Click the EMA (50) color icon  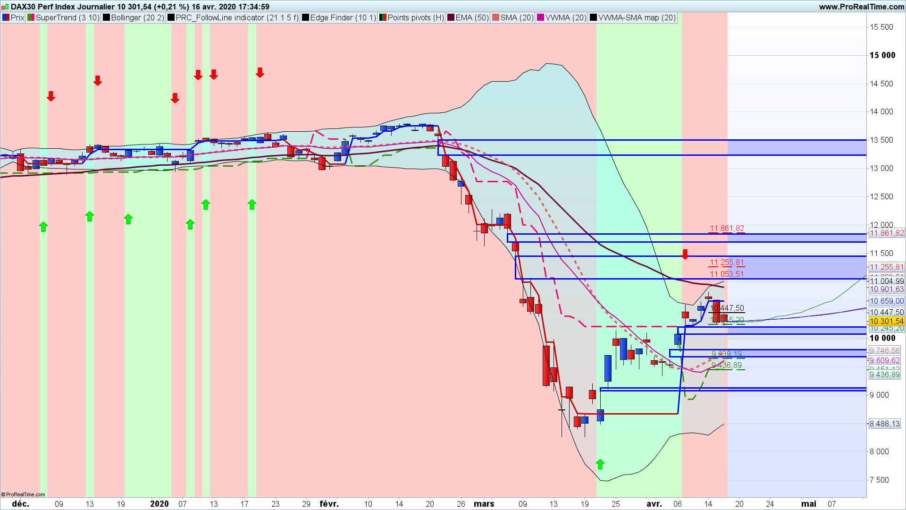click(x=451, y=17)
